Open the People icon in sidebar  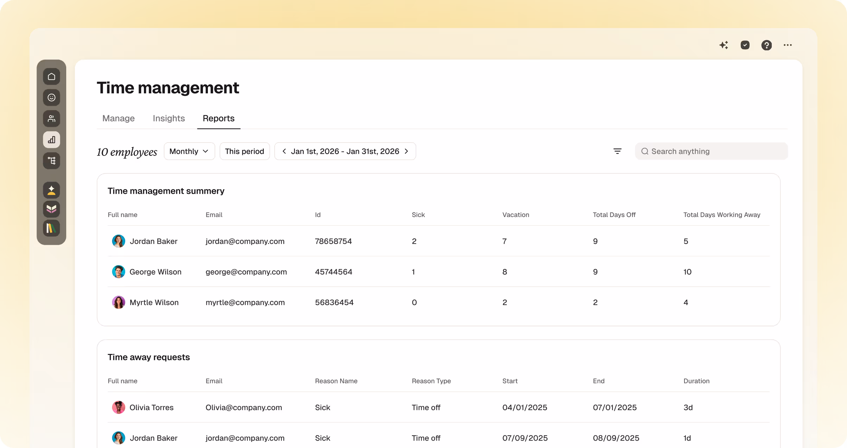[x=51, y=119]
